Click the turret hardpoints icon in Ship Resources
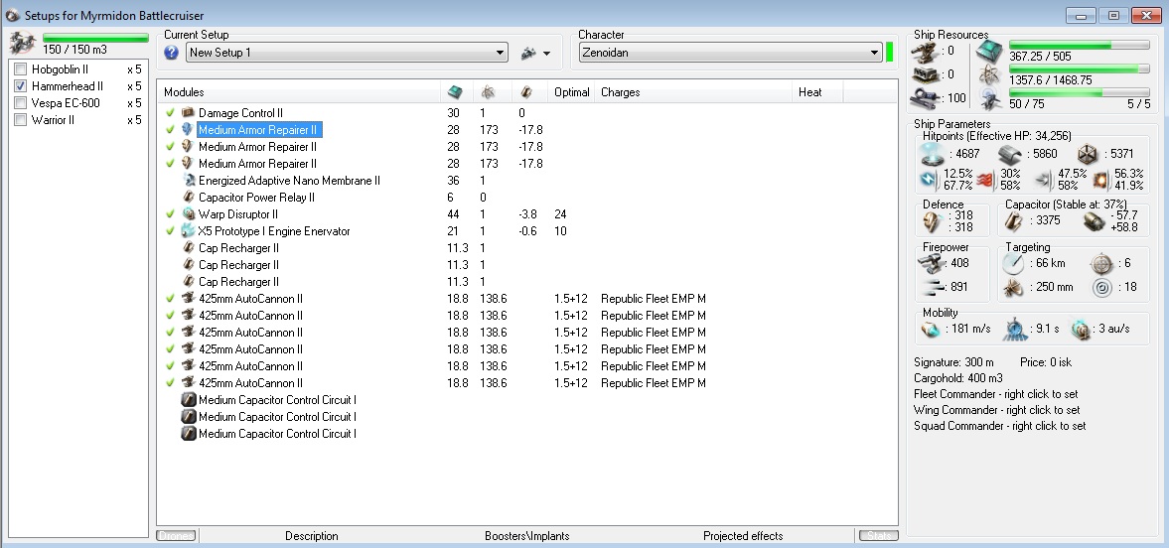Screen dimensions: 1169x548 tap(926, 51)
